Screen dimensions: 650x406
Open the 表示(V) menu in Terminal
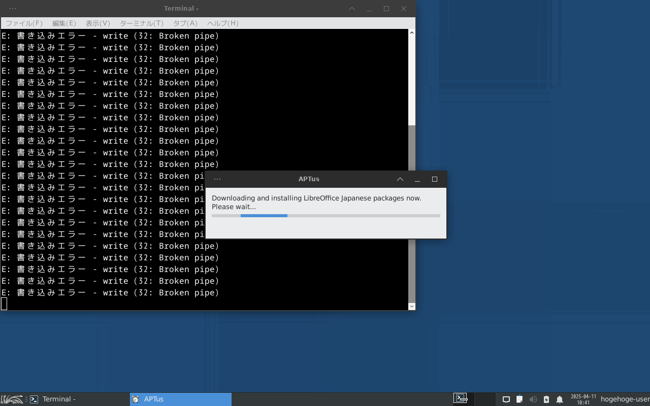point(98,23)
